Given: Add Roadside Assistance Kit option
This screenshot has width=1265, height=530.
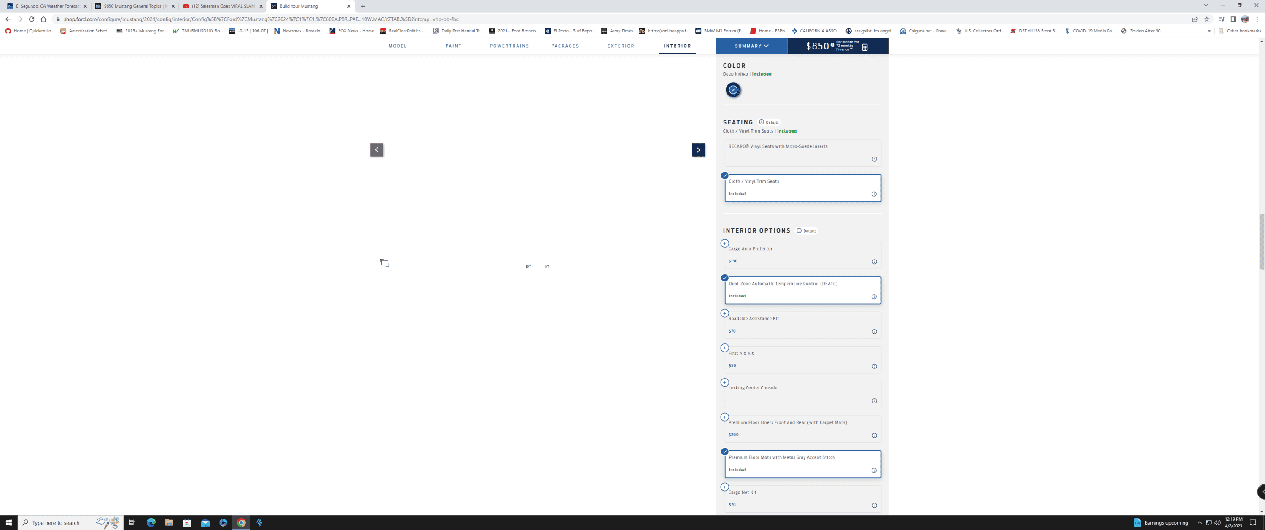Looking at the screenshot, I should pos(724,313).
